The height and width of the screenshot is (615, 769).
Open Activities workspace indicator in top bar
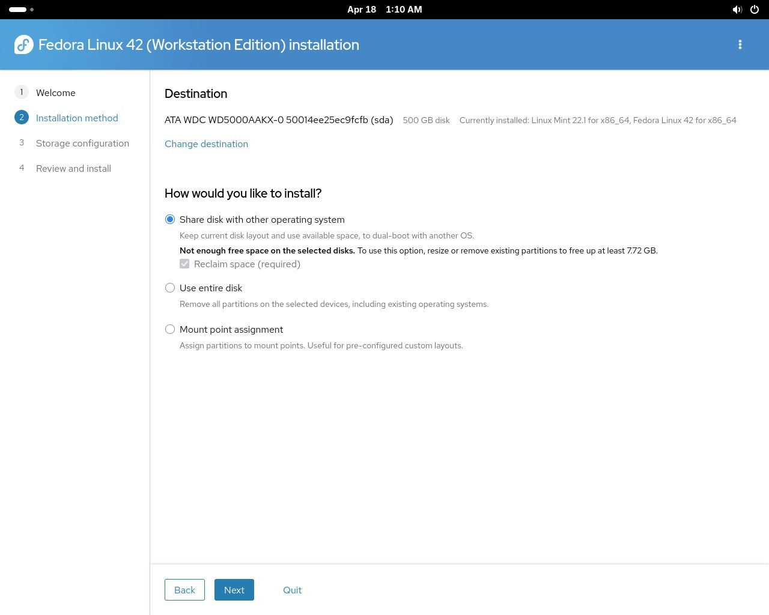(x=21, y=10)
